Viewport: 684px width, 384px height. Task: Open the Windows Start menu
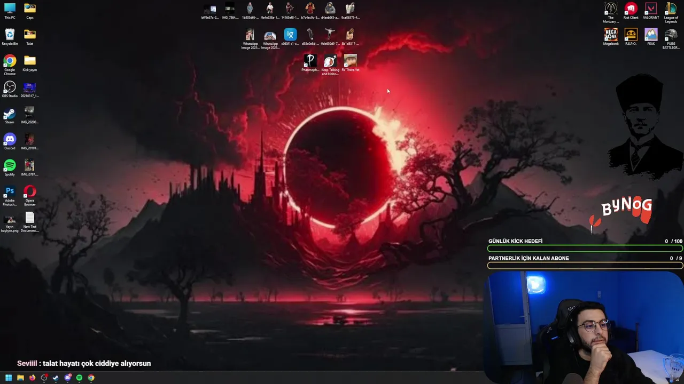[x=9, y=378]
